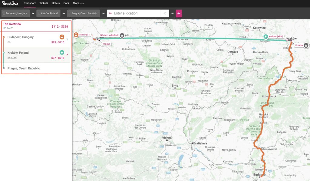Click the teal airplane icon for Kraków leg

click(x=62, y=53)
